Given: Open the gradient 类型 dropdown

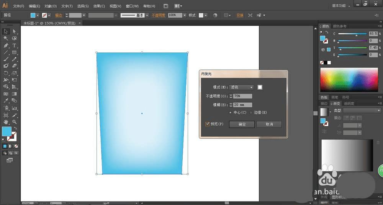Looking at the screenshot, I should coord(361,110).
